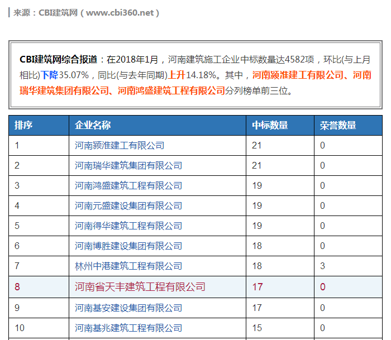391x340 pixels.
Task: Select the 河南基兆建筑工程有限公司 company link
Action: (x=128, y=328)
